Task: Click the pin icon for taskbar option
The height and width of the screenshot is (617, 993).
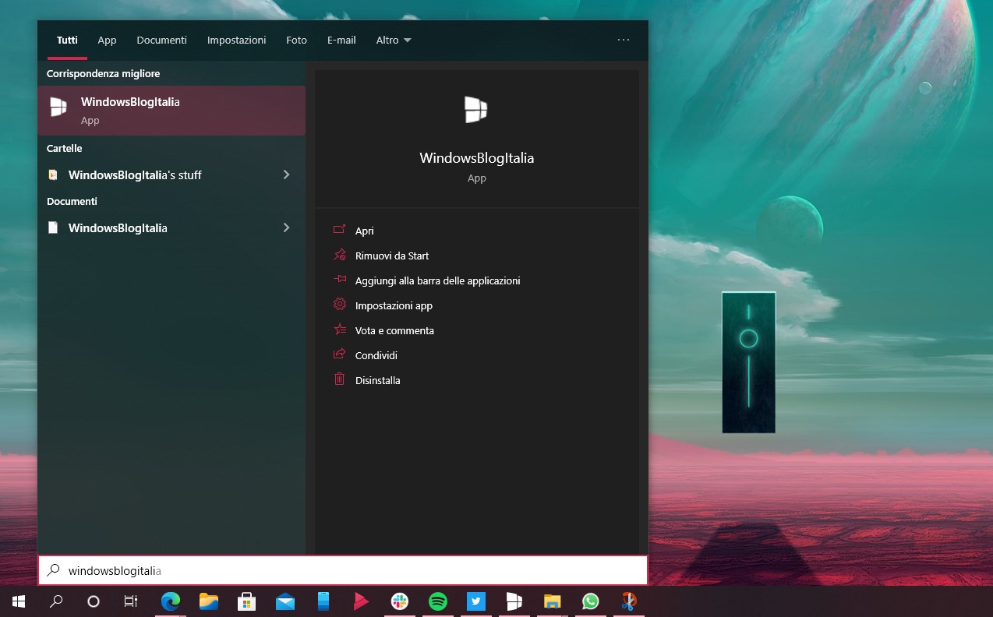Action: pyautogui.click(x=339, y=280)
